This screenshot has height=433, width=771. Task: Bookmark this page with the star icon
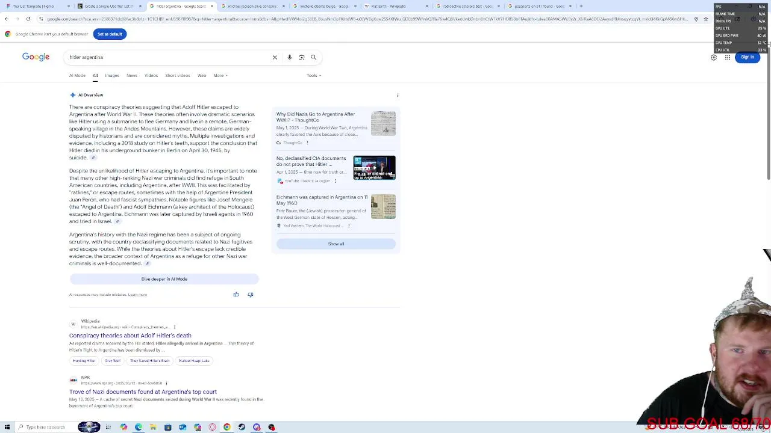click(x=706, y=19)
